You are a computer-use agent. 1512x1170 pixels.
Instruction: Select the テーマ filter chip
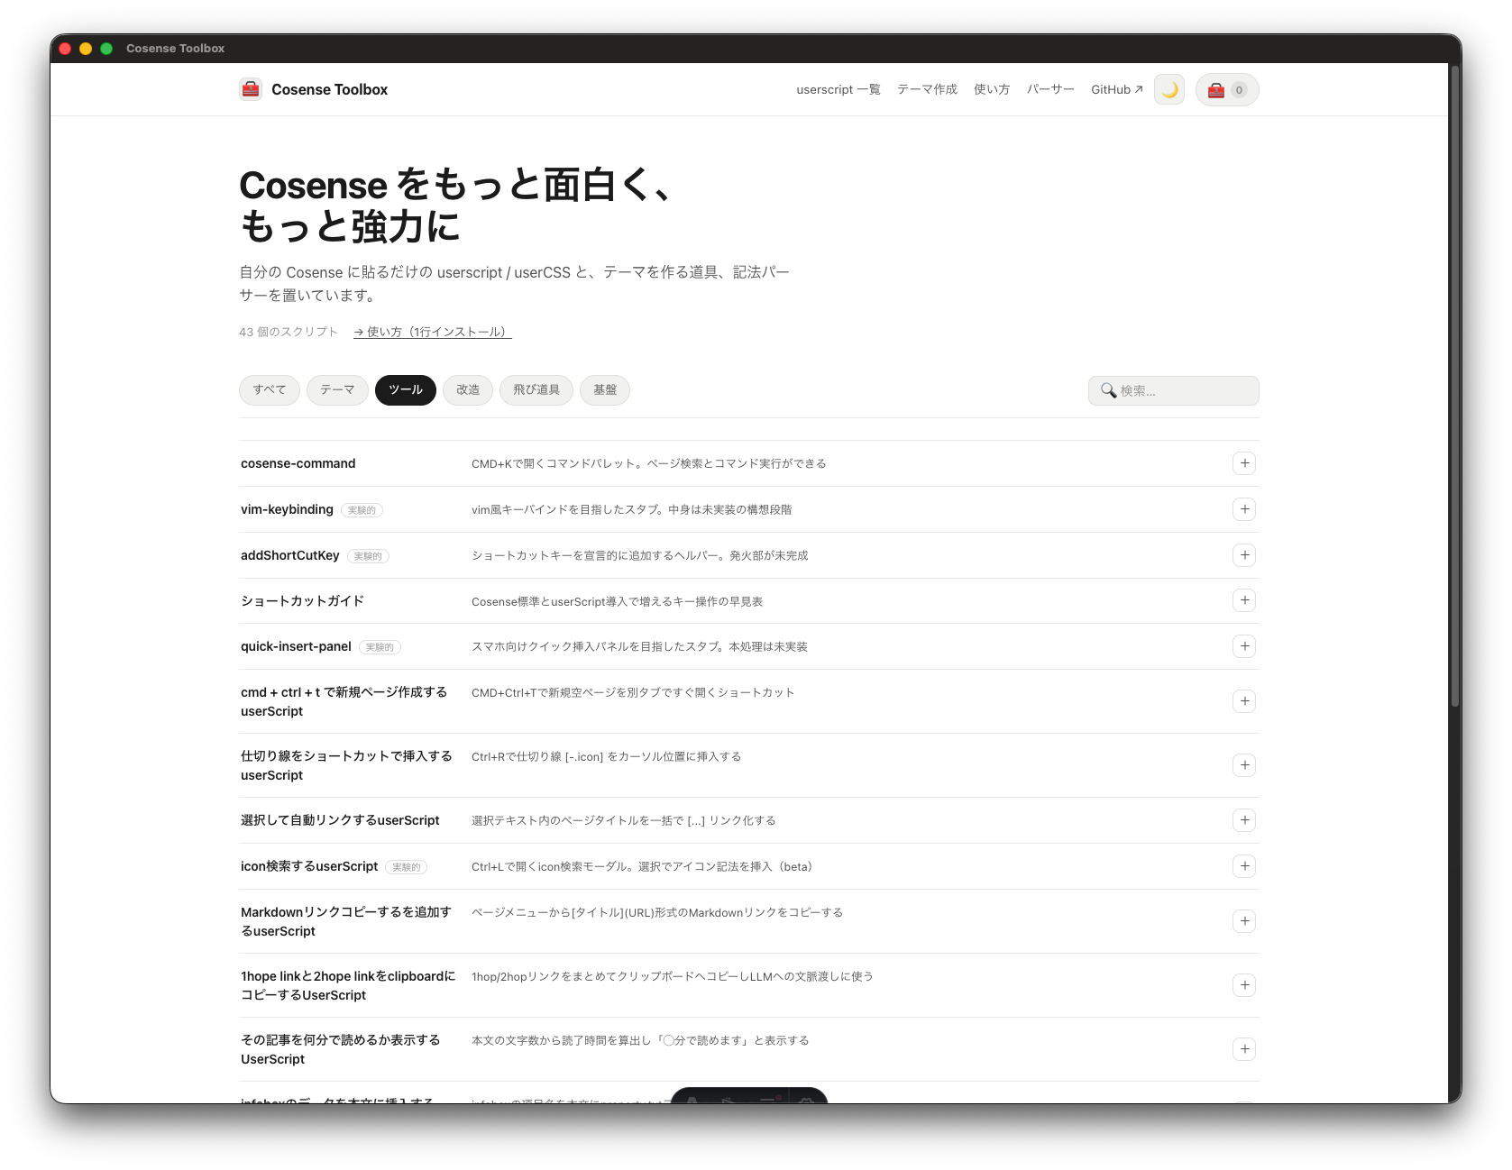[337, 390]
